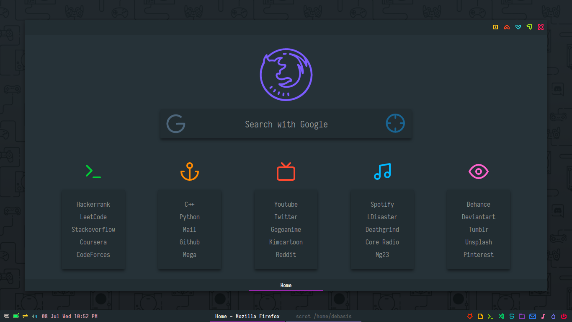
Task: Open the blue mail envelope panel icon
Action: coord(533,316)
